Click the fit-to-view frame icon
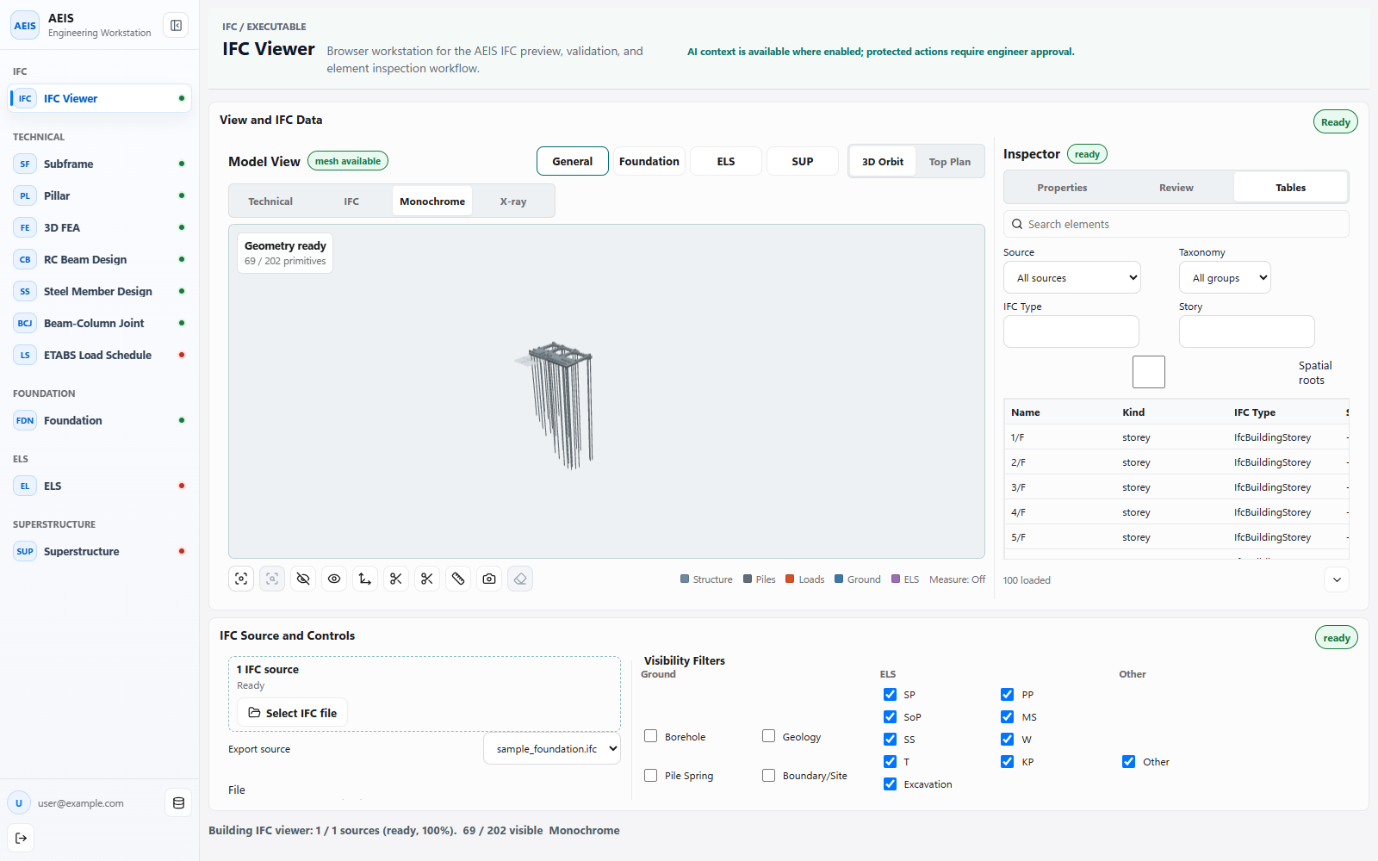Viewport: 1378px width, 861px height. click(x=241, y=579)
